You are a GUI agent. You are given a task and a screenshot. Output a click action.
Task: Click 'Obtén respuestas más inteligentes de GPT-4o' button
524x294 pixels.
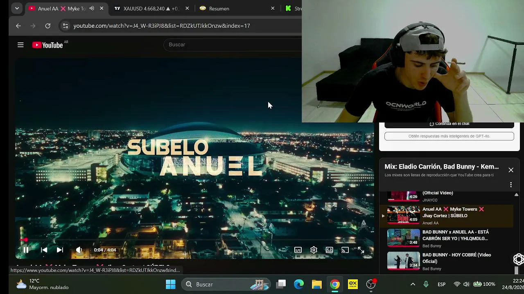point(449,136)
